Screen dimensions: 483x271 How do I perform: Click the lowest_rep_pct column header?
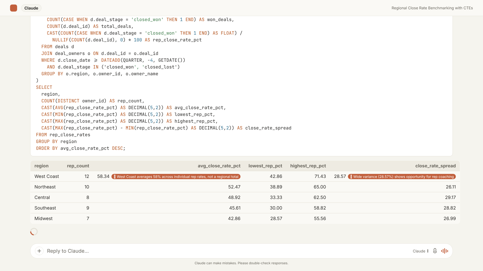265,166
